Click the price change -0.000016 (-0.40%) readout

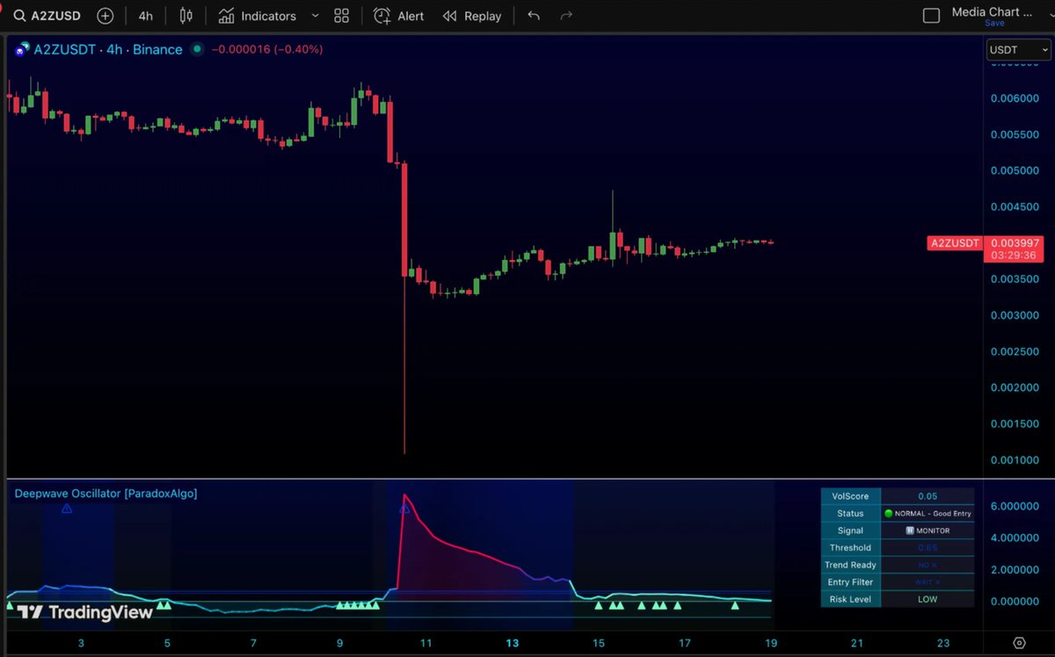266,50
